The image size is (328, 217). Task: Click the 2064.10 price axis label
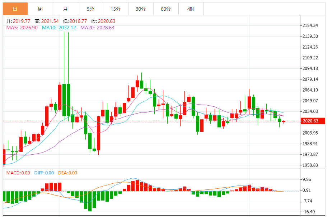(x=310, y=90)
